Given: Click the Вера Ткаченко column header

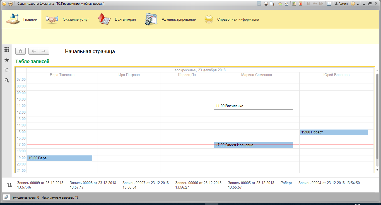Looking at the screenshot, I should click(62, 75).
